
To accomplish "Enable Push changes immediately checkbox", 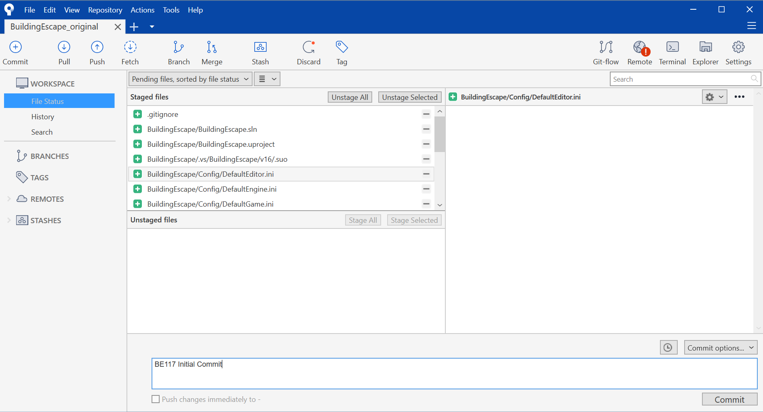I will pos(155,399).
